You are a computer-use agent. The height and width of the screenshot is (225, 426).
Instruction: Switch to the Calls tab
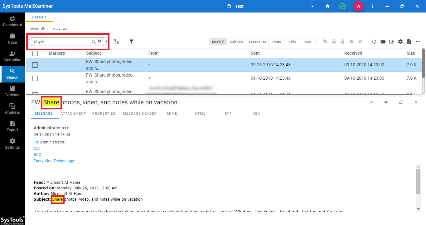click(292, 42)
